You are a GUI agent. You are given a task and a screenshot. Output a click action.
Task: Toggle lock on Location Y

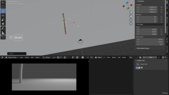tap(161, 9)
